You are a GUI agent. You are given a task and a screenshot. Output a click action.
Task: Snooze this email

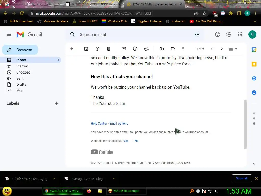(x=135, y=49)
